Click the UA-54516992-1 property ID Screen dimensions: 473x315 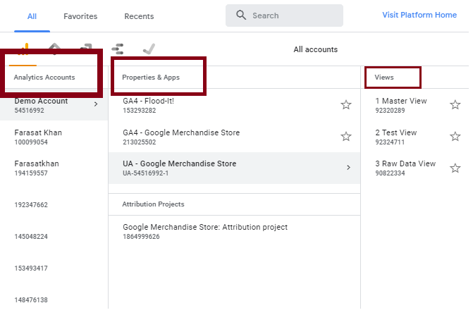(145, 173)
